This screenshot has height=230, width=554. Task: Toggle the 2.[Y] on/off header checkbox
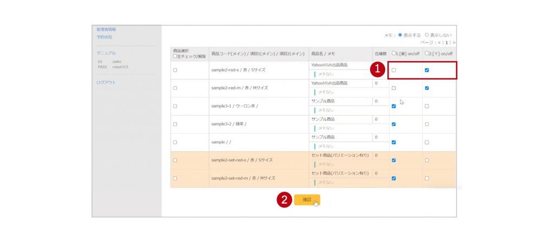click(427, 53)
